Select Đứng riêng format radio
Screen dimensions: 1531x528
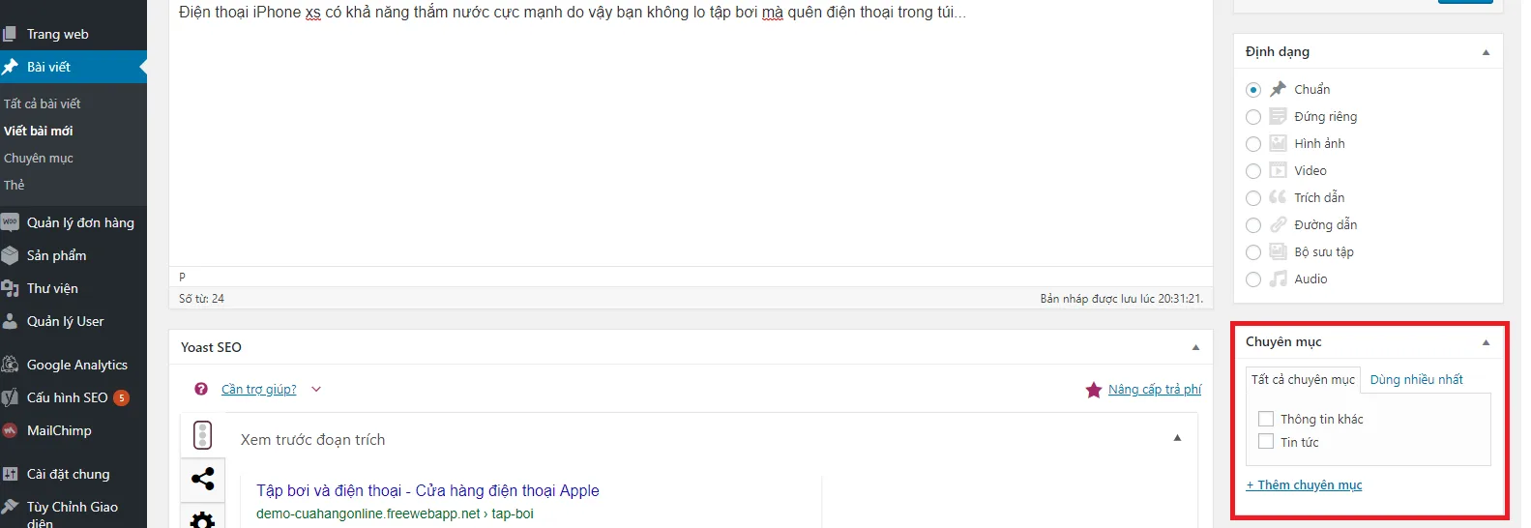[x=1253, y=117]
